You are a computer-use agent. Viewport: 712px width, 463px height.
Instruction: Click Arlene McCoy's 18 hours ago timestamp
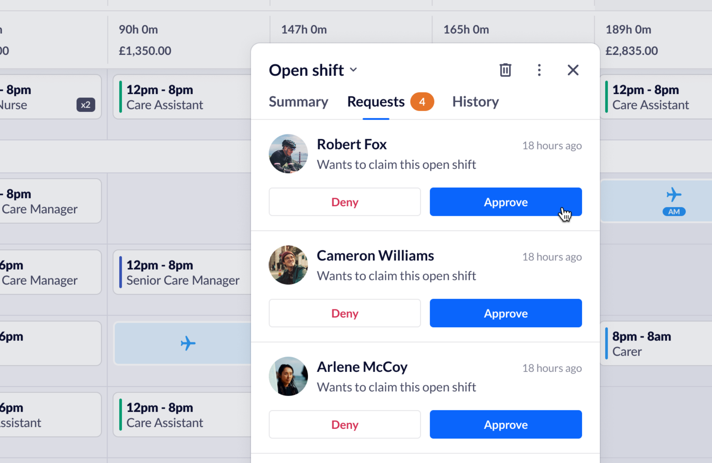coord(552,368)
